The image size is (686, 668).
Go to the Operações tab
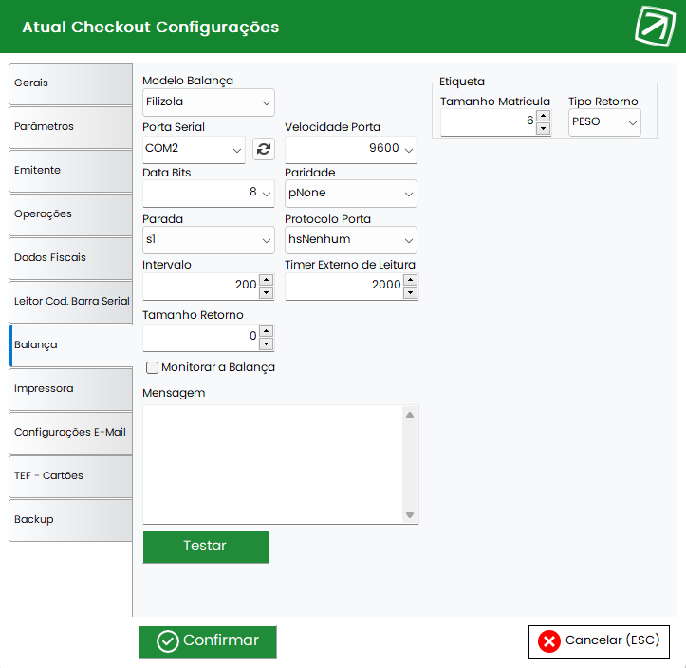click(x=70, y=214)
